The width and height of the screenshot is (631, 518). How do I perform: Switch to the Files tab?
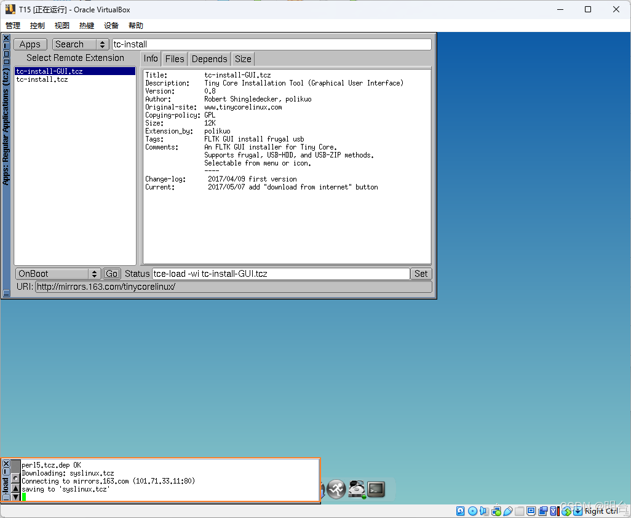tap(175, 59)
